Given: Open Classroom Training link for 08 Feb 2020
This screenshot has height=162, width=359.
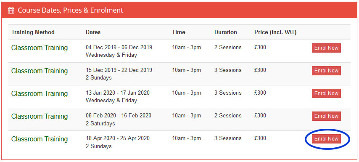Looking at the screenshot, I should (x=40, y=116).
